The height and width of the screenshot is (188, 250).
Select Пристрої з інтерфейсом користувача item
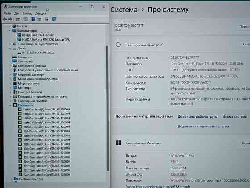42,96
